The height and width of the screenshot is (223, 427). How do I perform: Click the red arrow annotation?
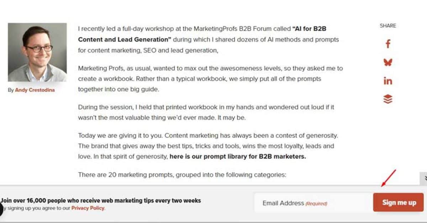click(388, 178)
